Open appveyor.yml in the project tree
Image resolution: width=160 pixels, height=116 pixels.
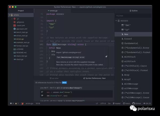(x=22, y=29)
